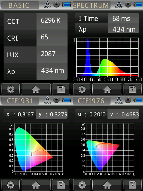Toggle A MODE indicator in SPECTRUM header
143x191 pixels.
(x=119, y=5)
